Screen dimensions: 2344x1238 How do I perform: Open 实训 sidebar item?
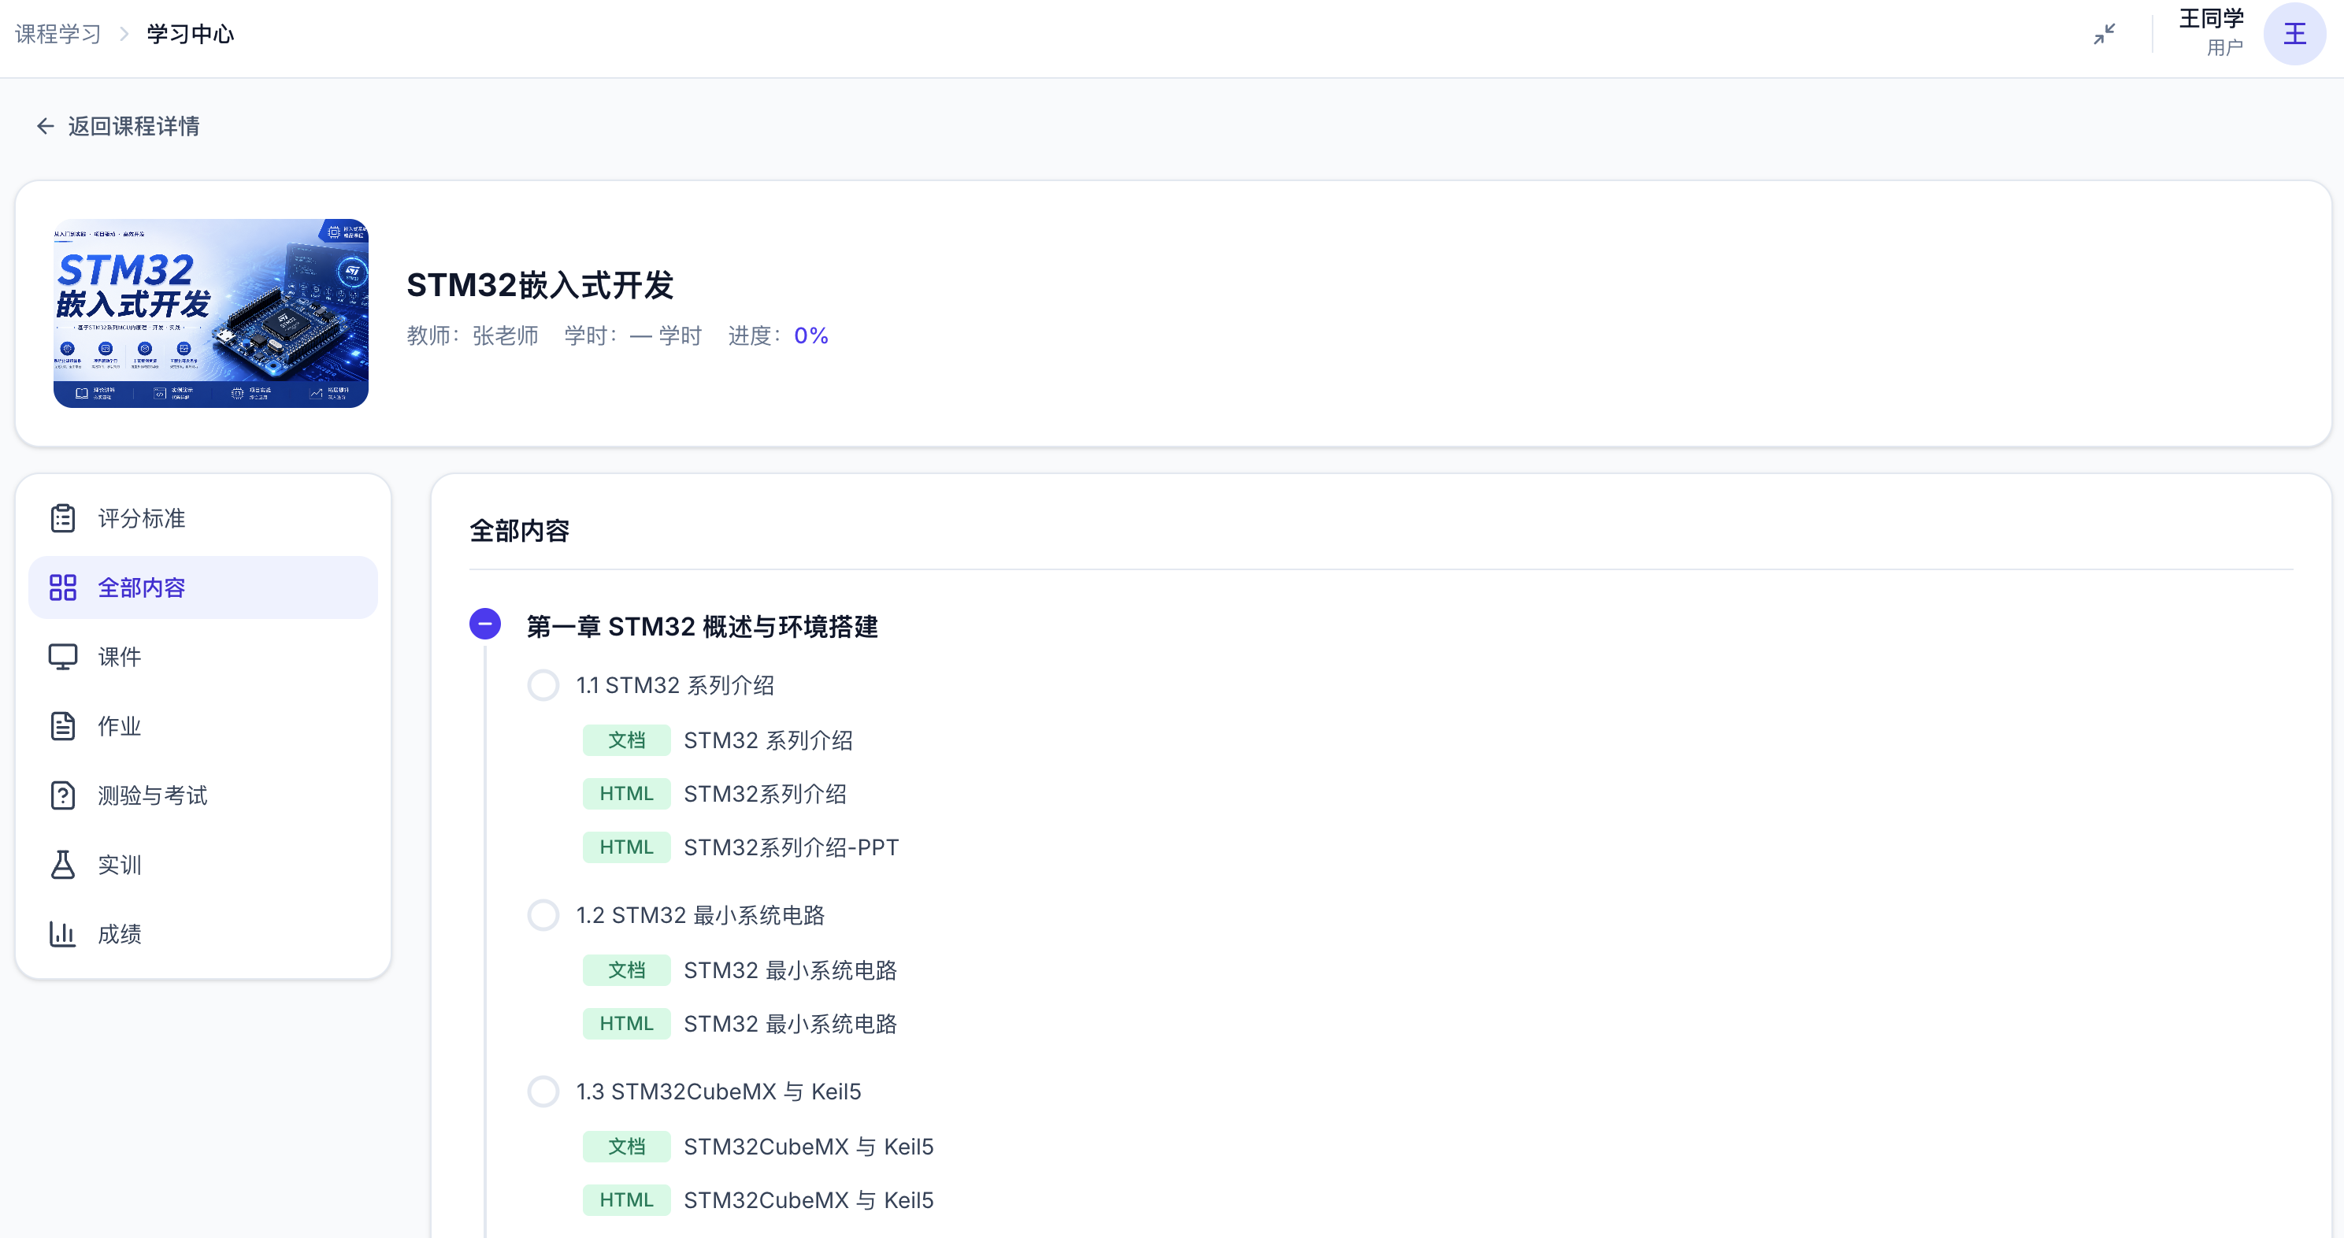click(x=203, y=864)
